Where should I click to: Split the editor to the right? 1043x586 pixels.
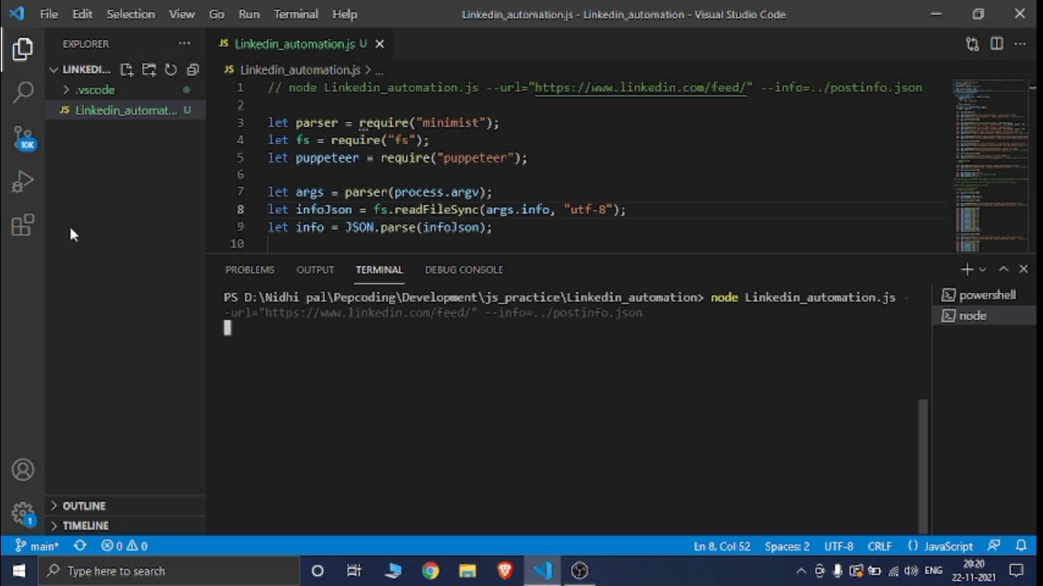996,44
